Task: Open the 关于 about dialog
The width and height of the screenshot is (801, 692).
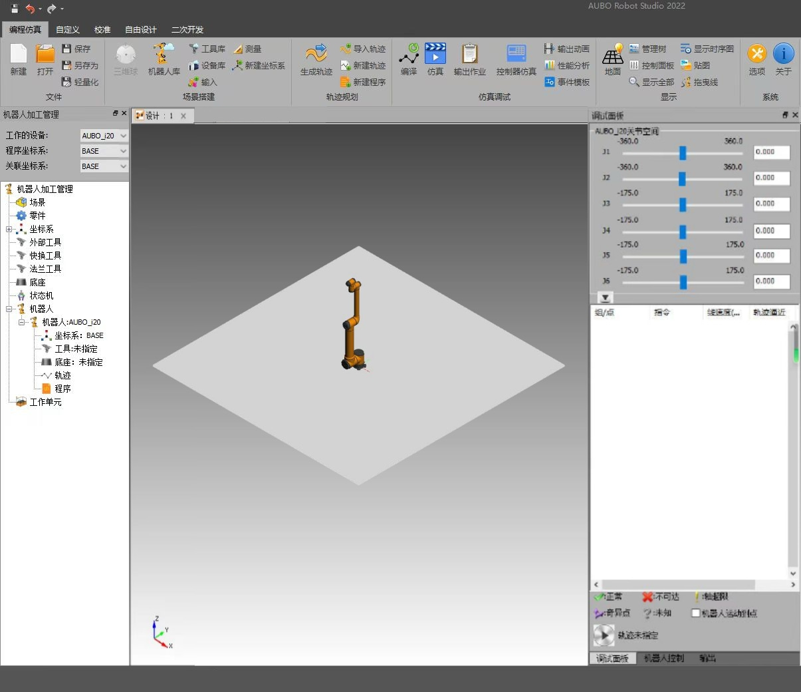Action: pos(784,60)
